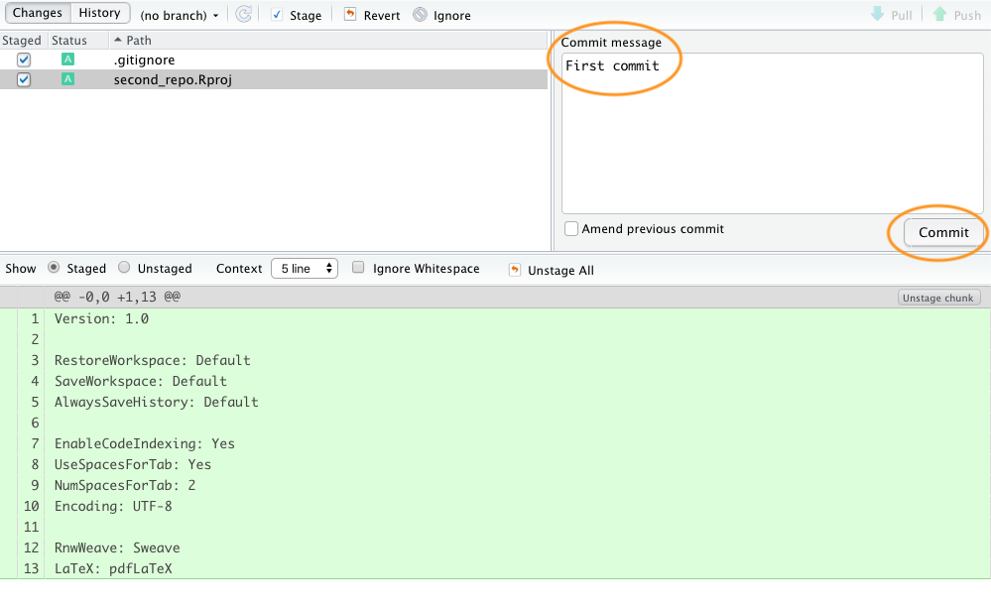The image size is (991, 608).
Task: Click the Pull arrow button
Action: coord(891,15)
